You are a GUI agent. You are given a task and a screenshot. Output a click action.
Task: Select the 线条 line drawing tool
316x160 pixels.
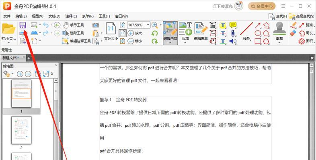[247, 31]
